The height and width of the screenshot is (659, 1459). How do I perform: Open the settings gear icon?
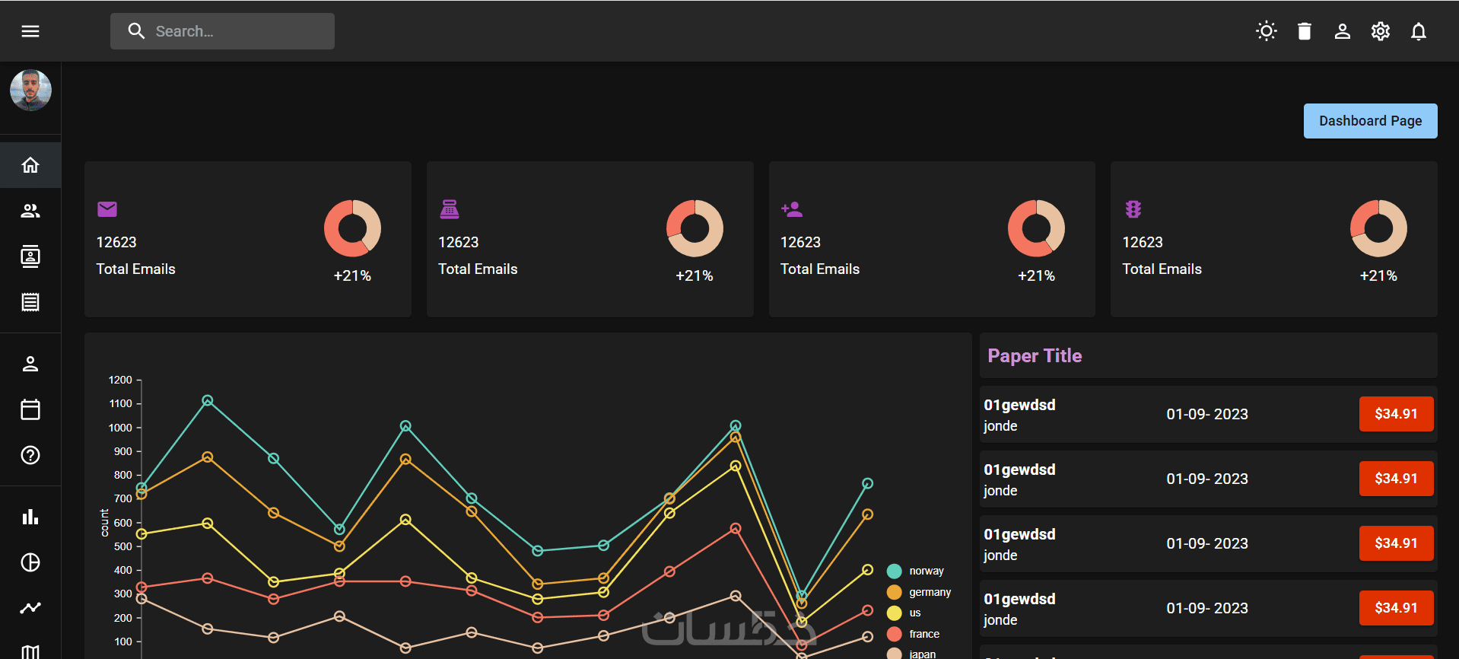[x=1381, y=31]
